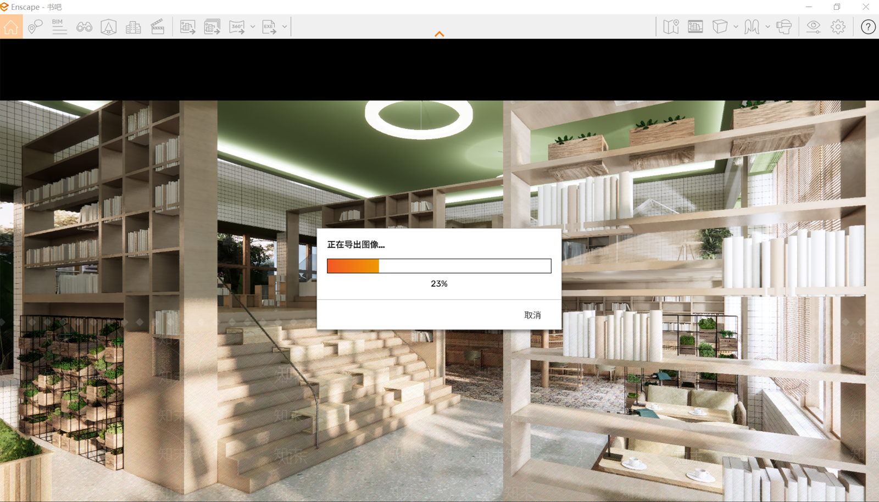879x502 pixels.
Task: Open the minimap with location pin icon
Action: click(671, 27)
